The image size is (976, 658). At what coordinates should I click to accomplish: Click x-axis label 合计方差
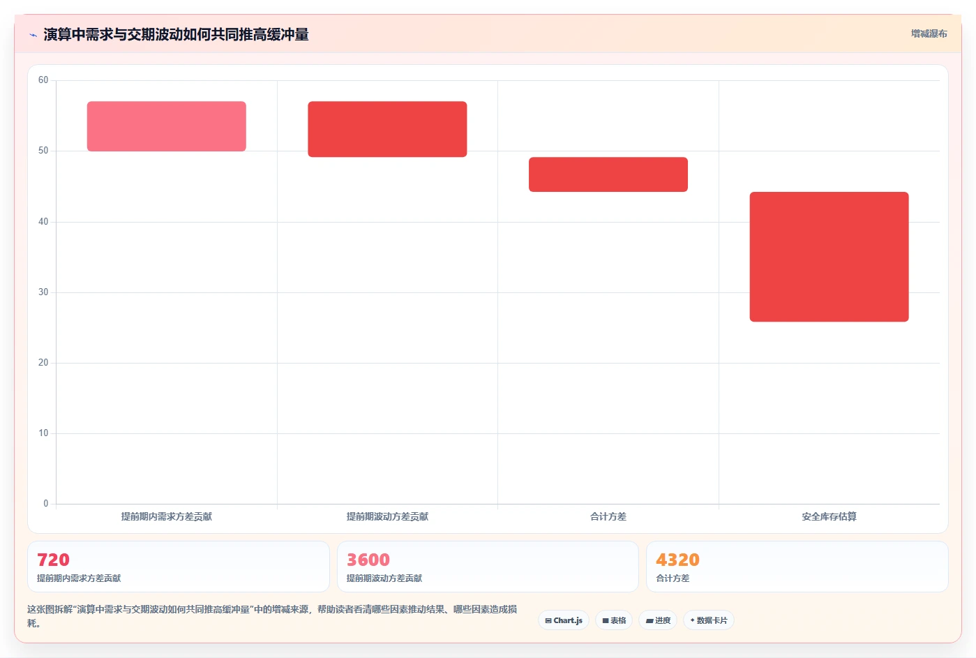click(x=608, y=517)
